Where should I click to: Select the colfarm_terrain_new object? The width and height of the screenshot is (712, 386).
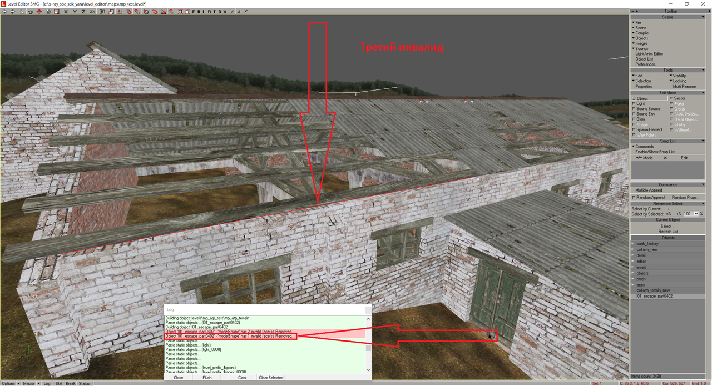click(x=667, y=290)
